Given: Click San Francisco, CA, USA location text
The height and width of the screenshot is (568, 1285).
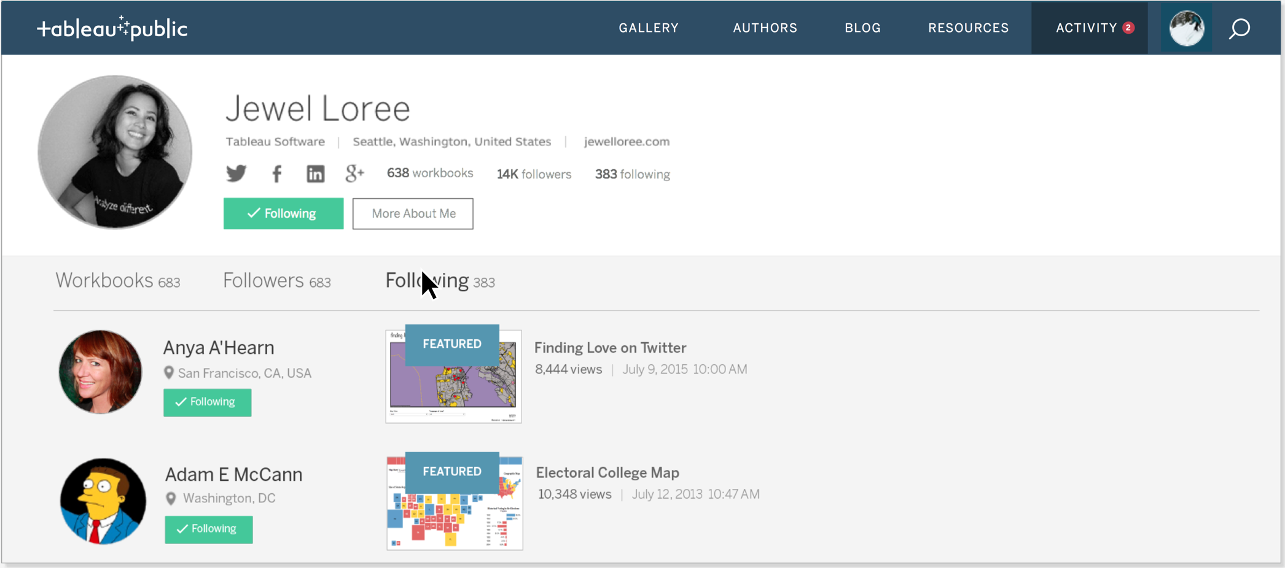Looking at the screenshot, I should point(244,374).
